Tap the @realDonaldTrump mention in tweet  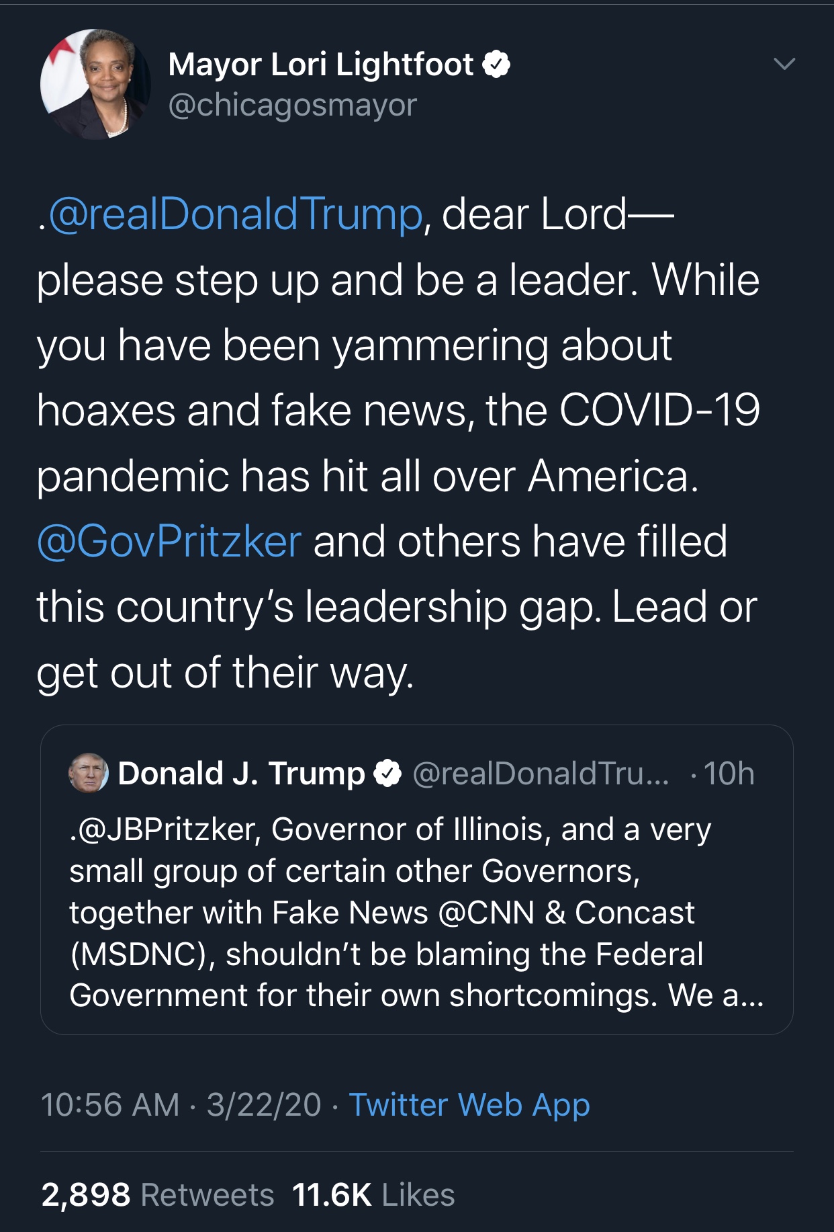pyautogui.click(x=235, y=214)
